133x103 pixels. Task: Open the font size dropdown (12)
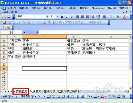(x=57, y=17)
